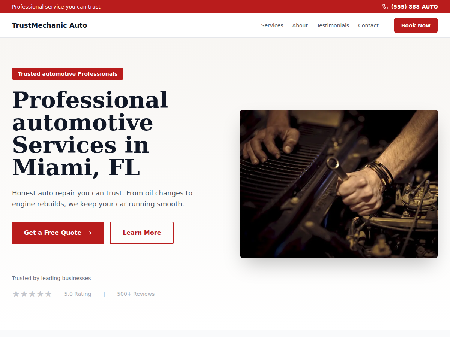Click the Book Now button
This screenshot has width=450, height=337.
[x=416, y=25]
